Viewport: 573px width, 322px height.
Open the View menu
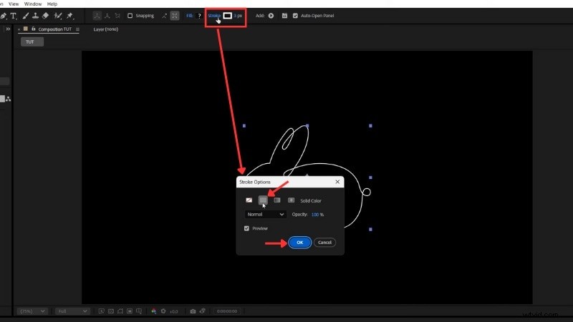pyautogui.click(x=14, y=4)
